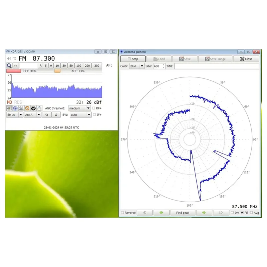Click the trash icon next to the speaker
This screenshot has height=267, width=267.
14,58
